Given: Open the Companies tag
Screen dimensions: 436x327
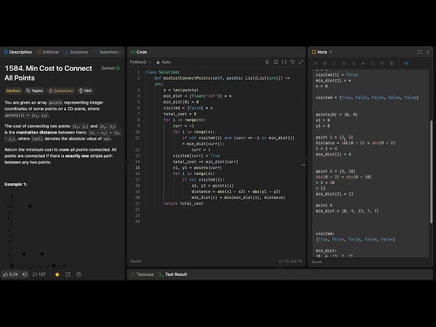Looking at the screenshot, I should (61, 91).
